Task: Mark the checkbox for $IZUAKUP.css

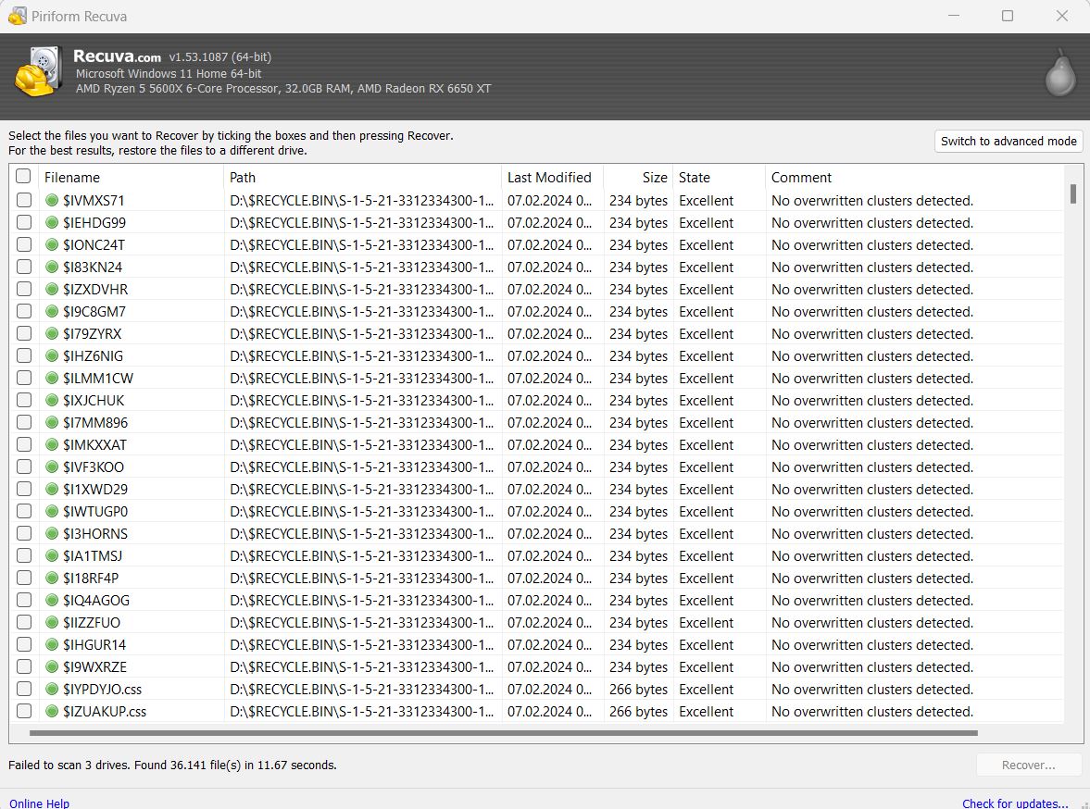Action: point(24,711)
